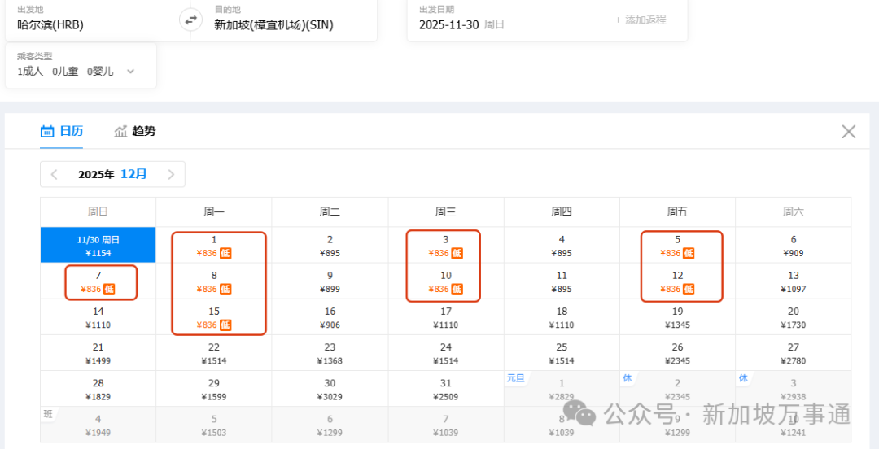The width and height of the screenshot is (879, 449).
Task: Swap departure and destination cities
Action: 190,20
